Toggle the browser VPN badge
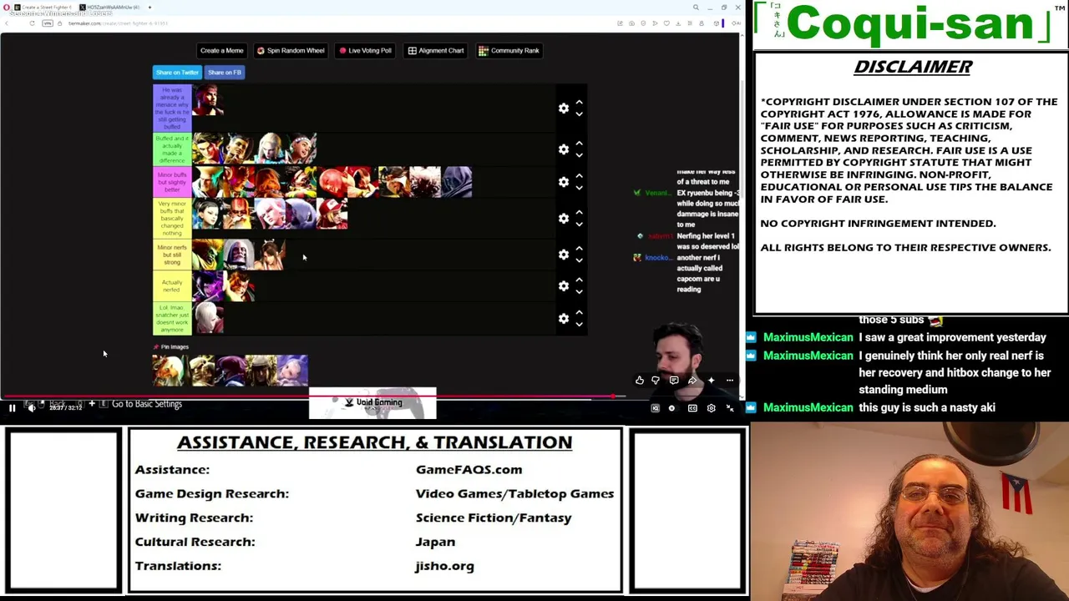The image size is (1069, 601). click(x=48, y=23)
